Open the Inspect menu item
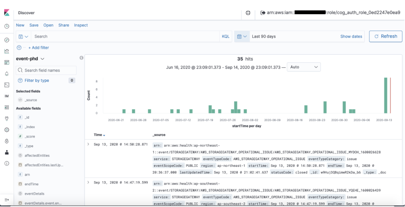This screenshot has height=207, width=405. coord(81,25)
